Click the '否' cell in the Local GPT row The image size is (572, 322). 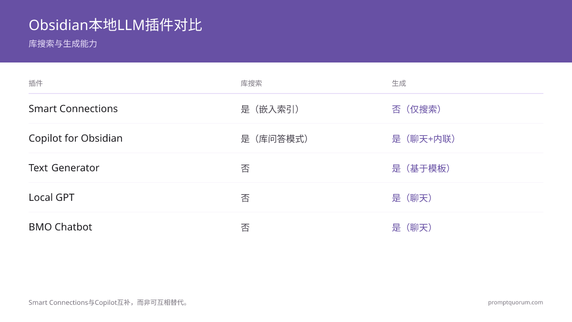coord(245,198)
